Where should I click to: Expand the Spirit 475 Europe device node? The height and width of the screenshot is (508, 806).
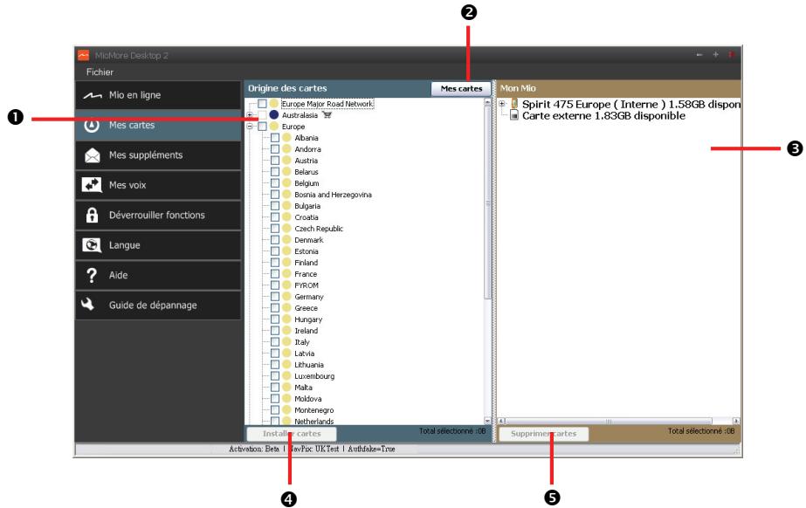coord(501,104)
